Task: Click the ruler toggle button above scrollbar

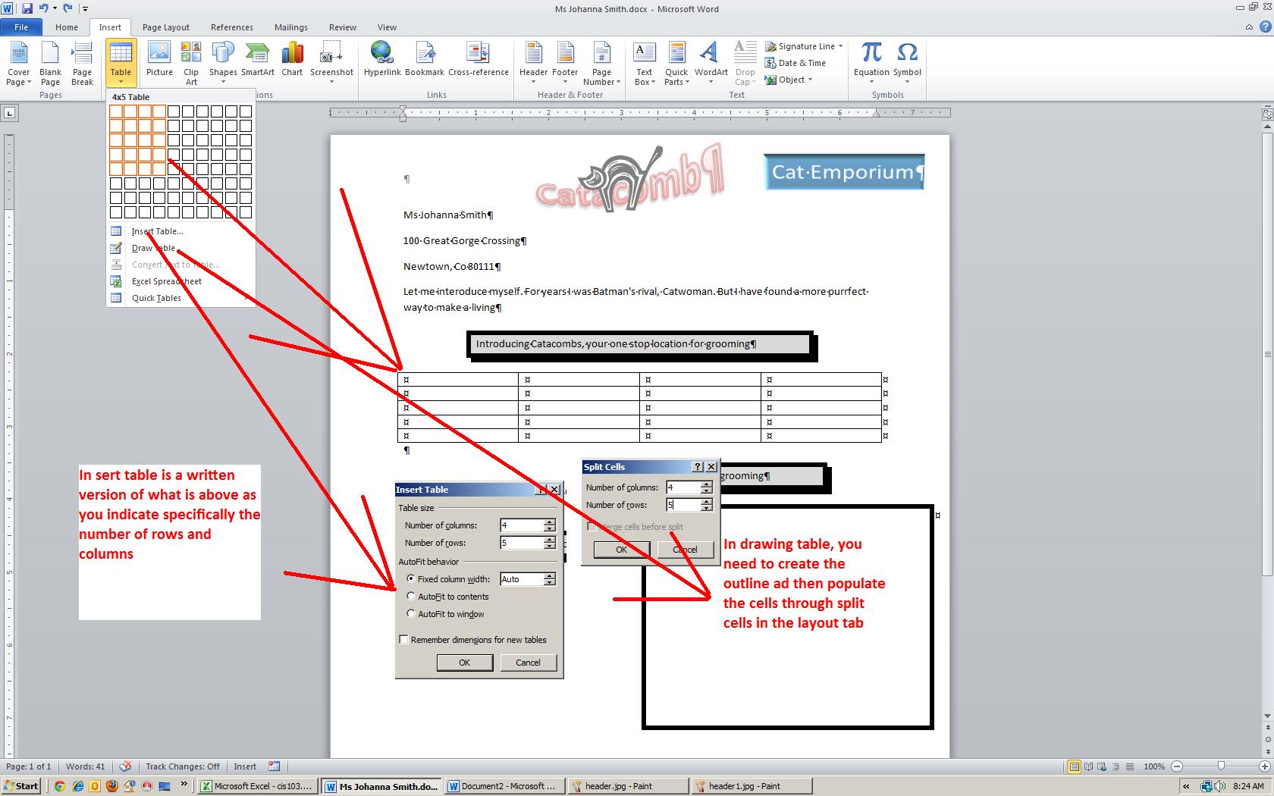Action: pyautogui.click(x=1267, y=114)
